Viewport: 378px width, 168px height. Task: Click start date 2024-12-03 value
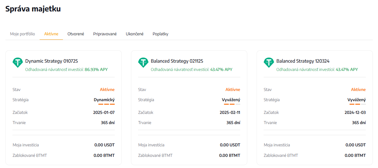pyautogui.click(x=355, y=113)
